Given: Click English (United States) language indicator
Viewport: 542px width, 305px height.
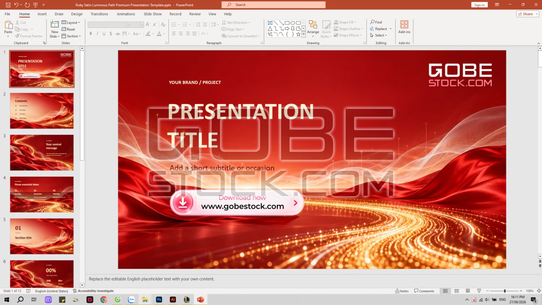Looking at the screenshot, I should [51, 291].
